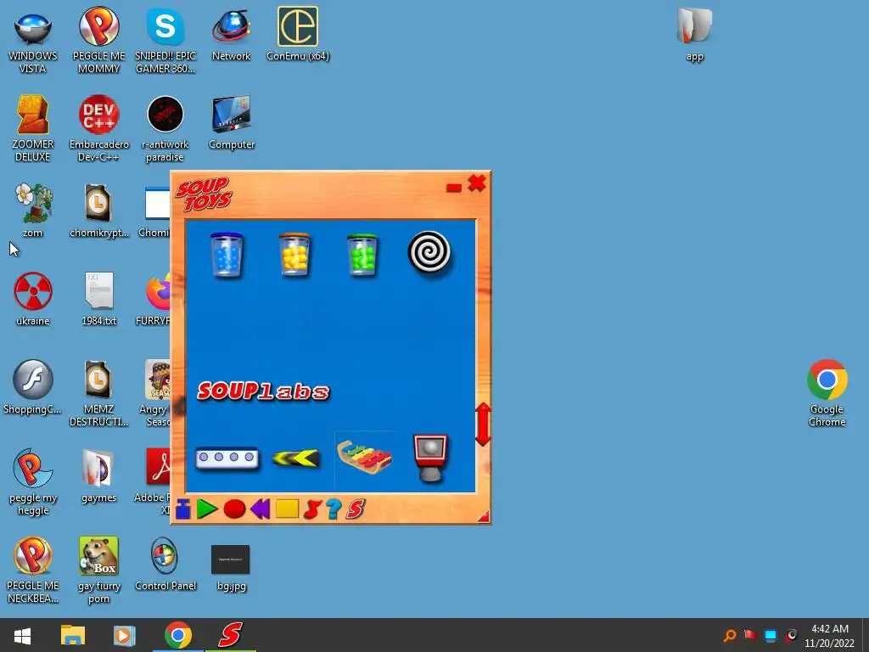Viewport: 869px width, 652px height.
Task: Select the gaymes folder desktop icon
Action: [98, 475]
